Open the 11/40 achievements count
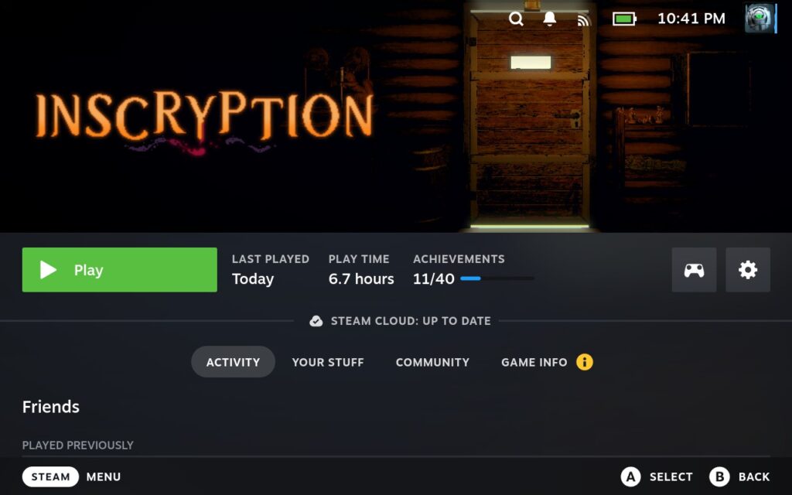792x495 pixels. 433,278
